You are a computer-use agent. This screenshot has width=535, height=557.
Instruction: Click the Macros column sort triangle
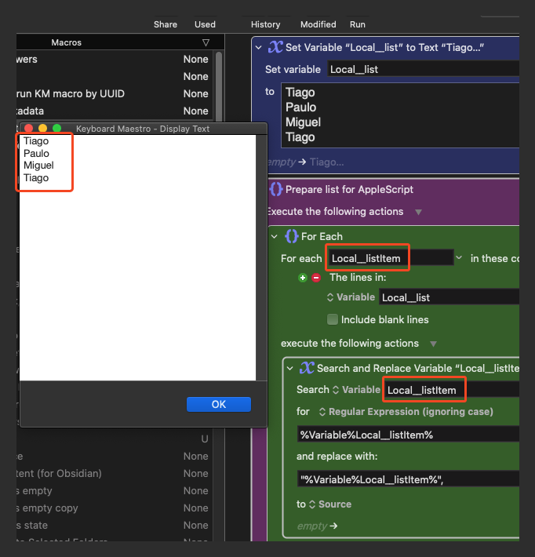pos(206,42)
